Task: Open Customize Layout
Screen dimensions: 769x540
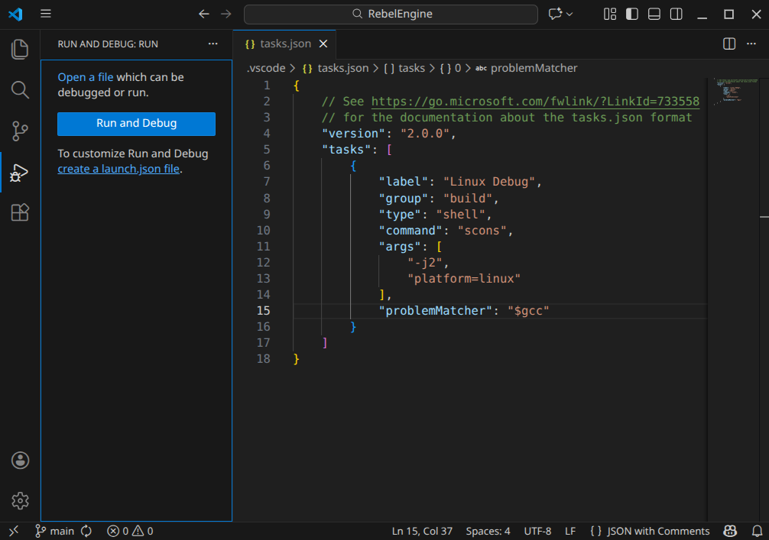Action: [609, 15]
